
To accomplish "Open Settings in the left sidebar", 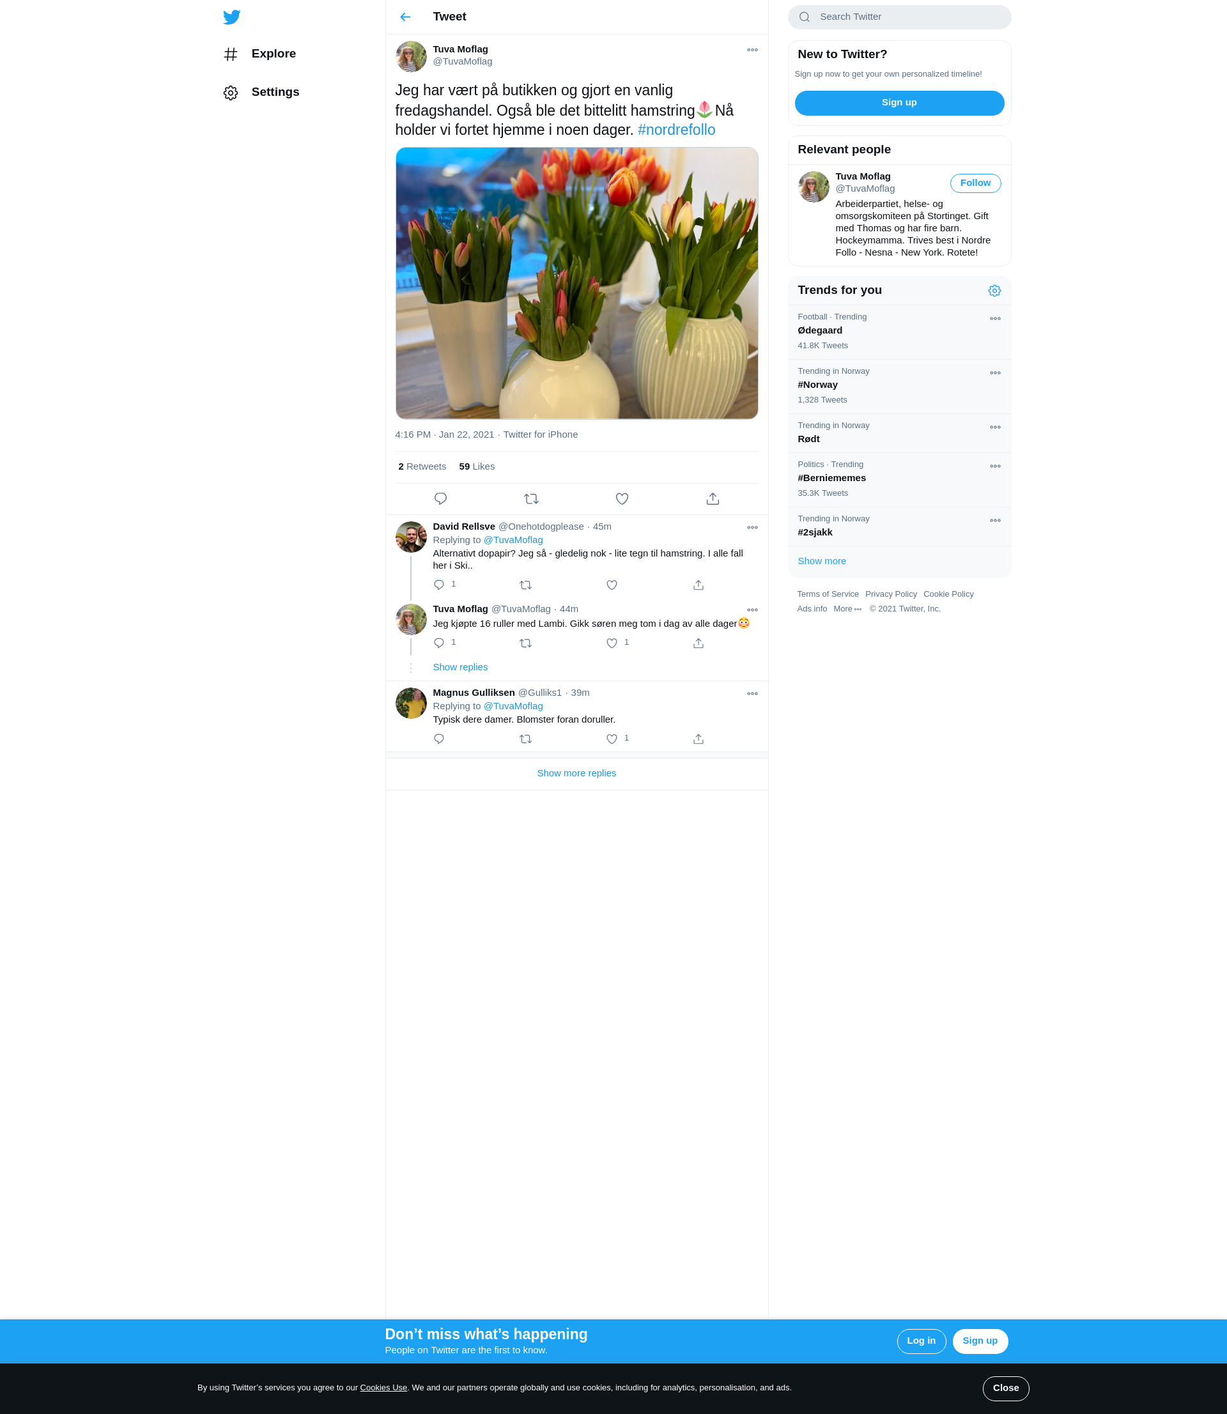I will point(275,93).
